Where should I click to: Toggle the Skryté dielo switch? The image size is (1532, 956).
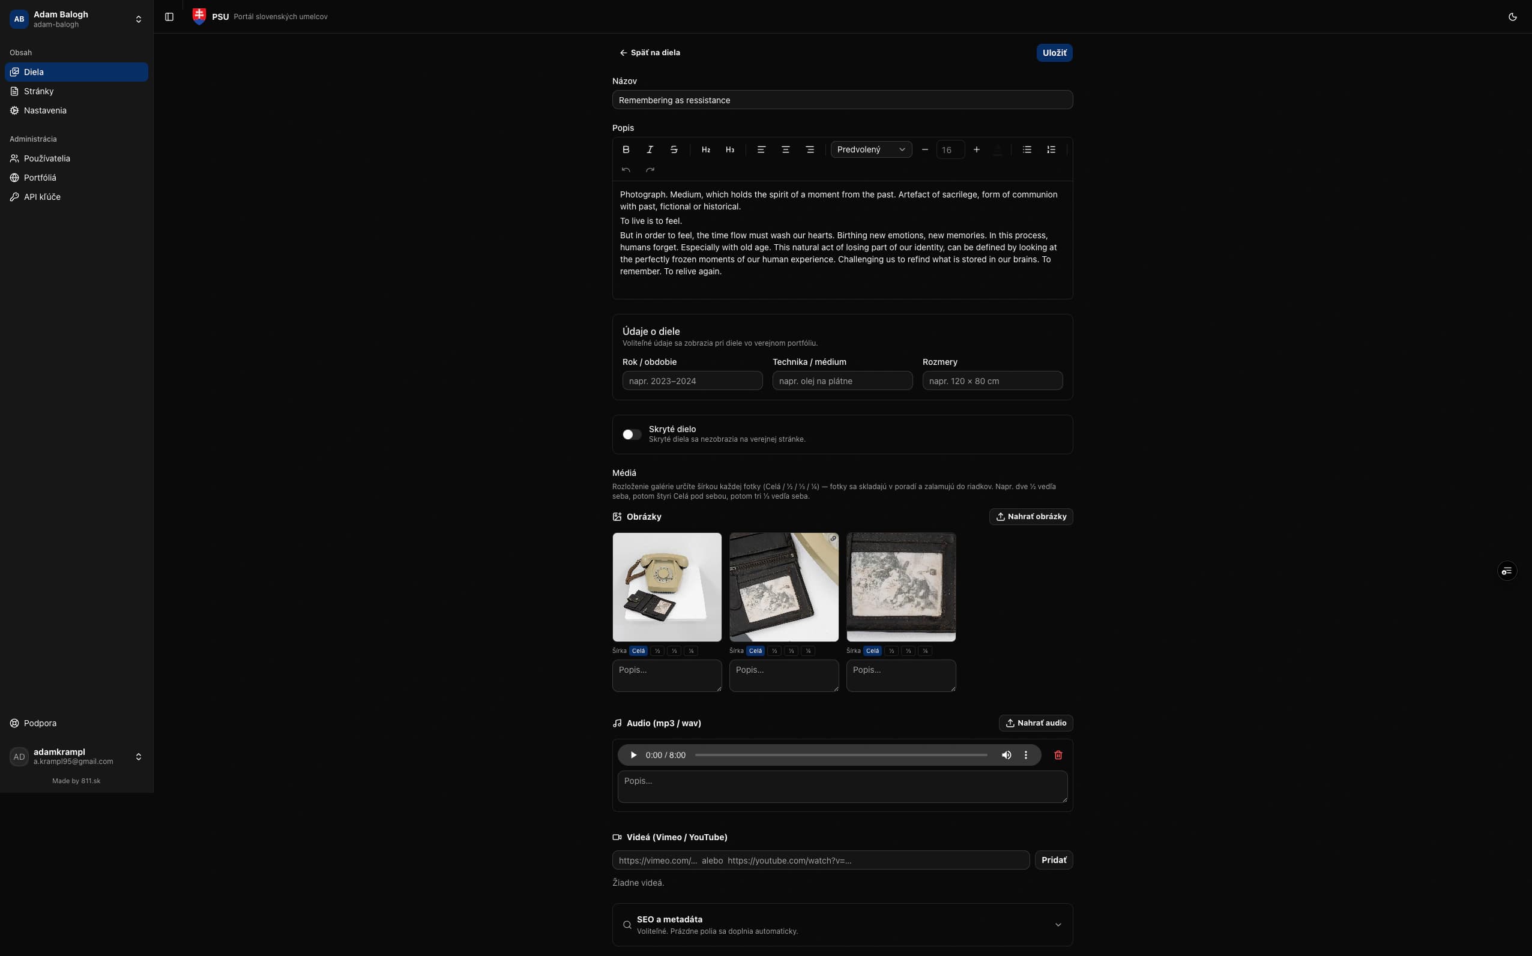pyautogui.click(x=632, y=434)
